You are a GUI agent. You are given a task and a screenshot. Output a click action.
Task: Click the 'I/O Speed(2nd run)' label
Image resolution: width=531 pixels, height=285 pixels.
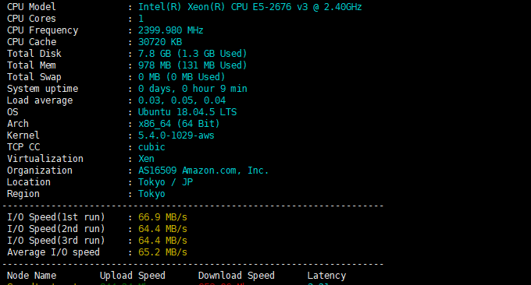[x=56, y=229]
